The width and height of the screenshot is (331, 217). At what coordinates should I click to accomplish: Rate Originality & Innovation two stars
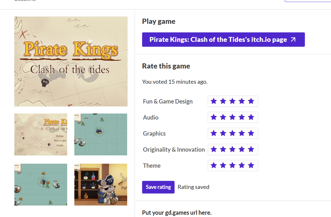(223, 149)
